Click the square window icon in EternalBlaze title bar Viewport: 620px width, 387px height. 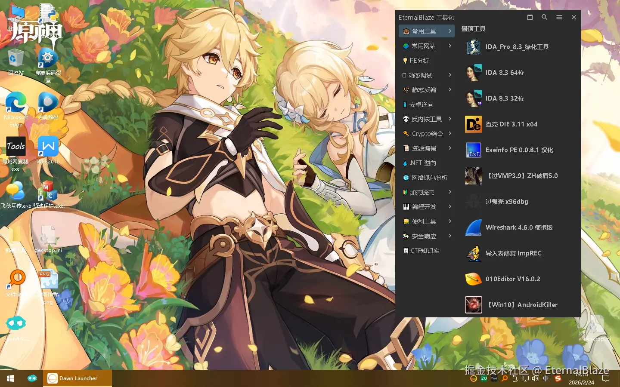pyautogui.click(x=530, y=17)
